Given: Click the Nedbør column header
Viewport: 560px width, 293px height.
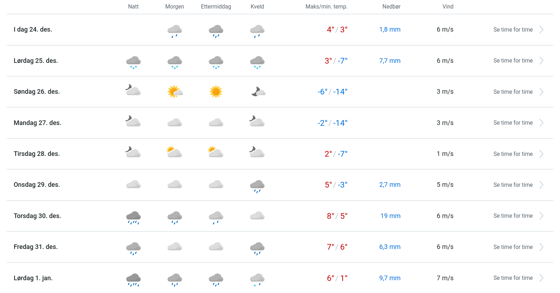Looking at the screenshot, I should (x=391, y=7).
